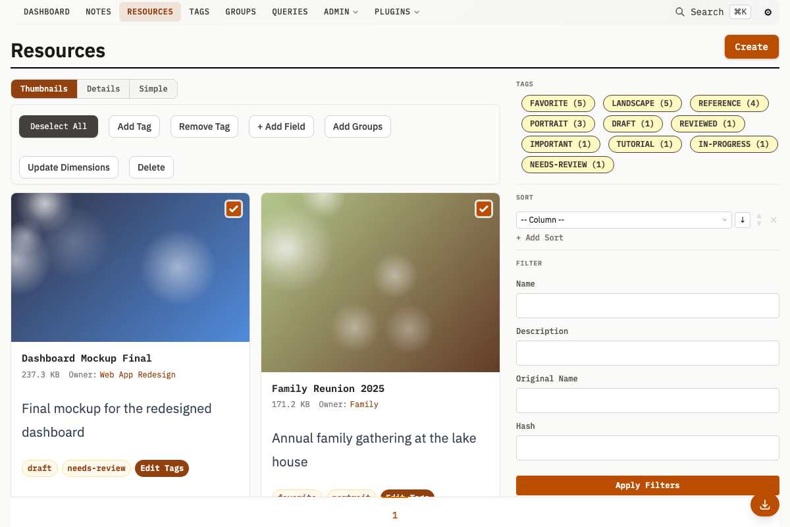Click inside the Name filter field

(647, 305)
